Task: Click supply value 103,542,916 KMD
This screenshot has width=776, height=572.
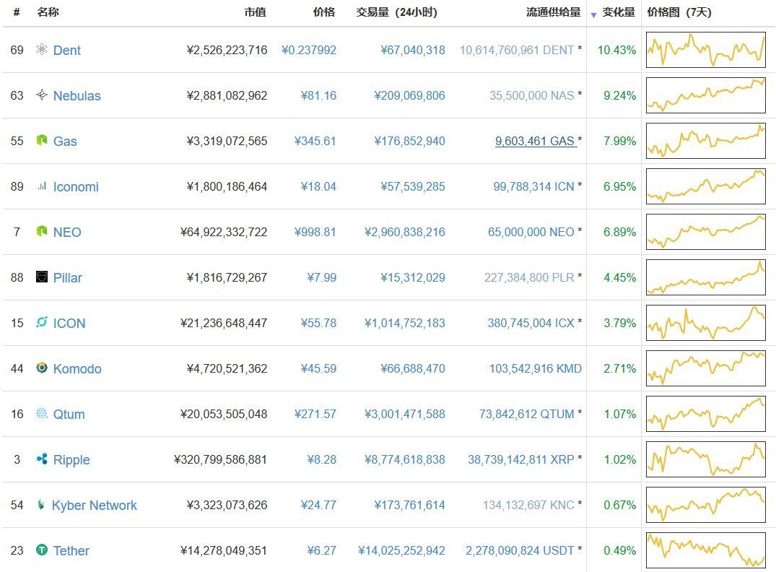Action: point(536,369)
